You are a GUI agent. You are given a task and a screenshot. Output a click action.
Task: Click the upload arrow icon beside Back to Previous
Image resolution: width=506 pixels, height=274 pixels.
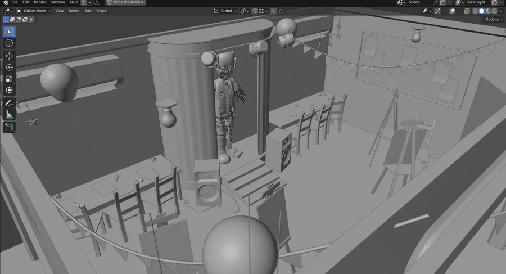[97, 2]
